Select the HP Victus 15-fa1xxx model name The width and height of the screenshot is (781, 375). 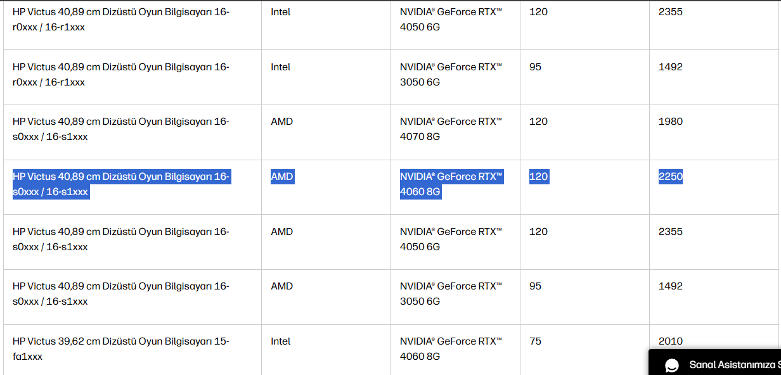click(121, 348)
